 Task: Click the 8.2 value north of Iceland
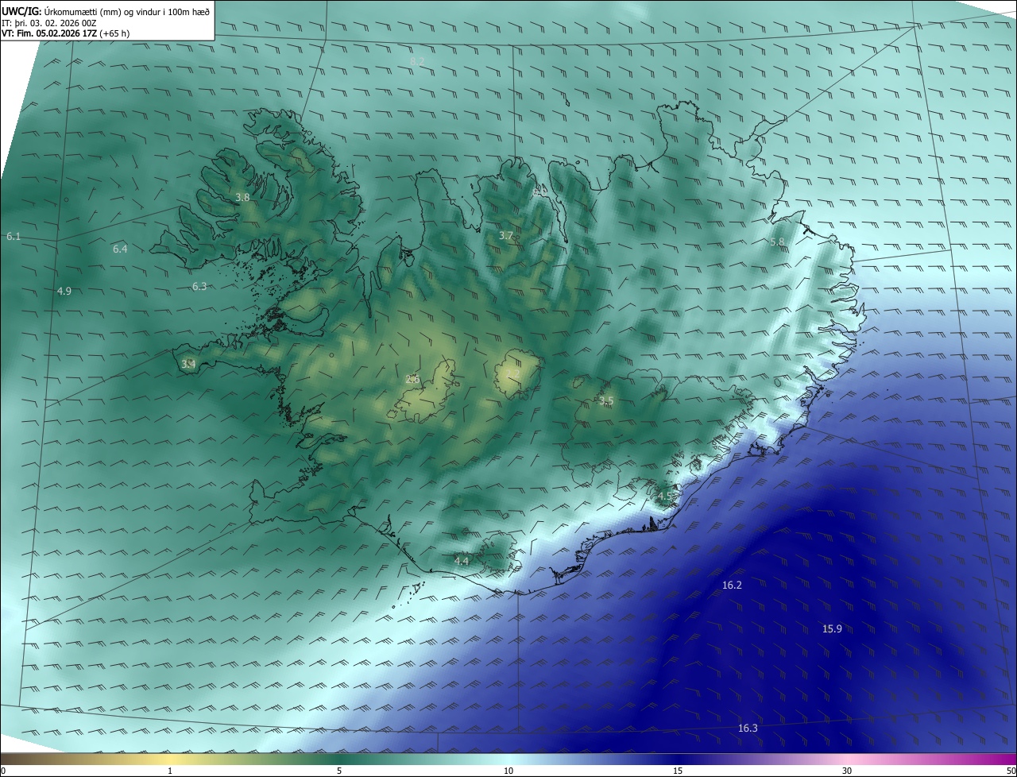(x=417, y=61)
